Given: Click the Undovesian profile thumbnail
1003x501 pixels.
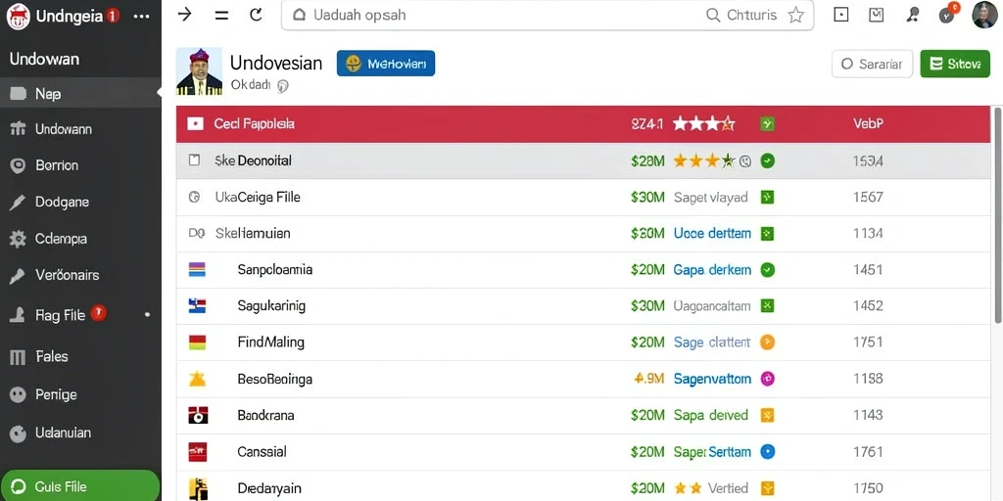Looking at the screenshot, I should point(199,70).
